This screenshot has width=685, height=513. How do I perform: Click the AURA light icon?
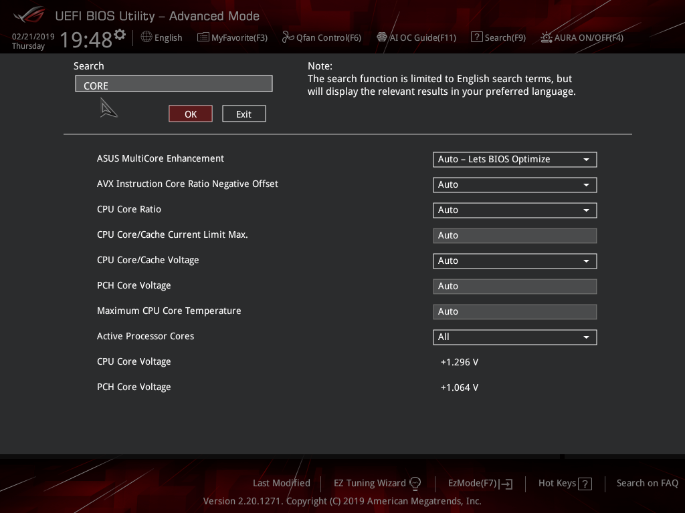pos(546,37)
